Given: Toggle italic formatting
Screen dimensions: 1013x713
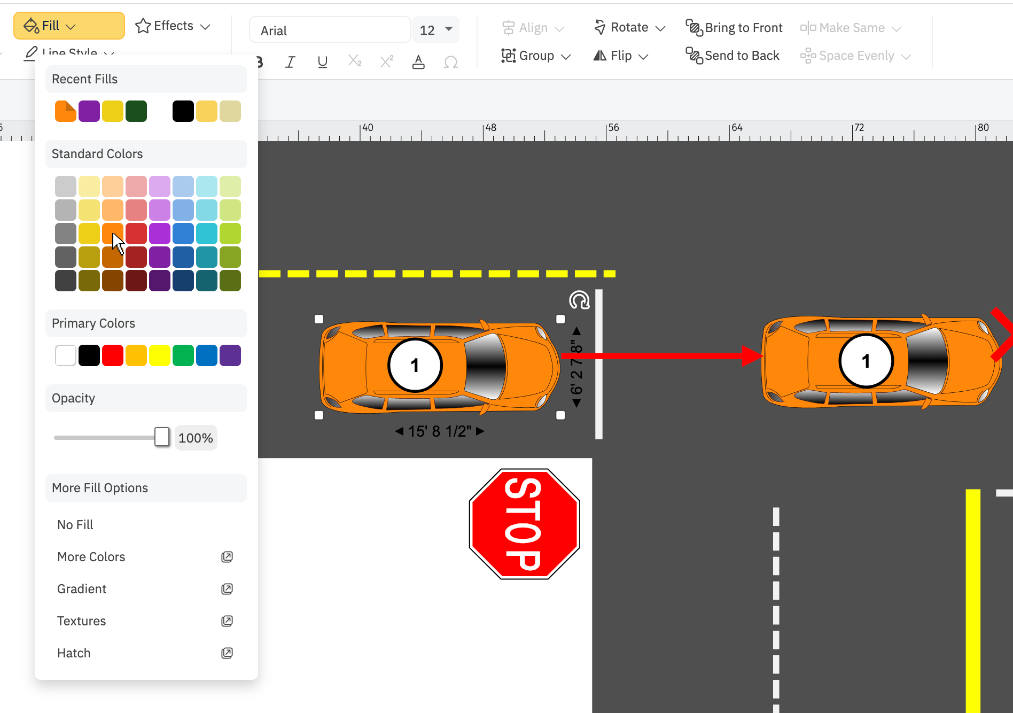Looking at the screenshot, I should (290, 61).
